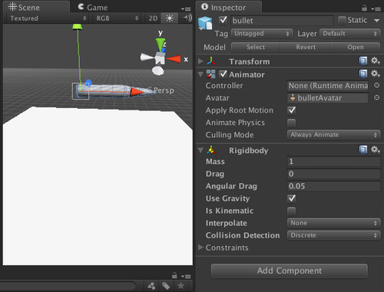Open Animator help reference icon
384x292 pixels.
363,74
